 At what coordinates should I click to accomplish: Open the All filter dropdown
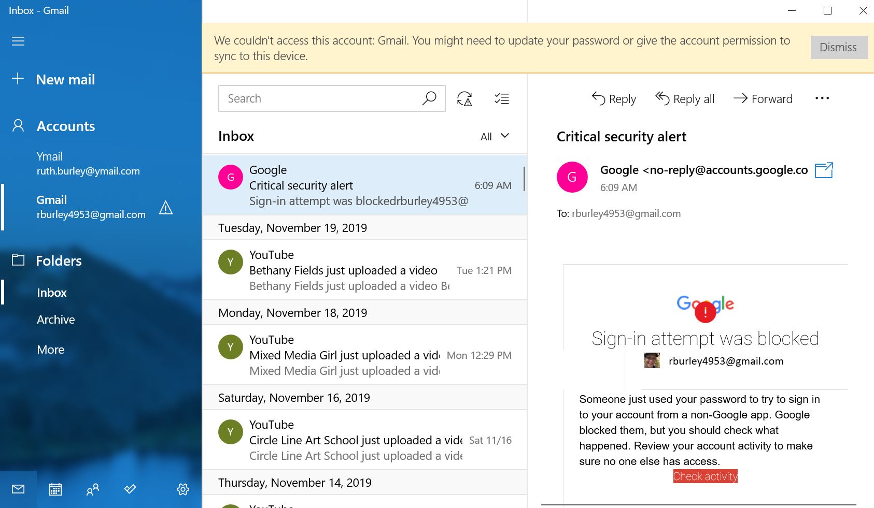(495, 136)
